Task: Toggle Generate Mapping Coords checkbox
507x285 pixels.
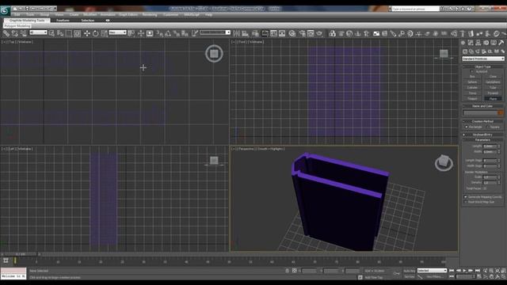Action: (466, 197)
